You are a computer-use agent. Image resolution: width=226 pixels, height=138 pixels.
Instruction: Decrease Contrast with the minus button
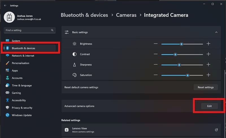(x=156, y=54)
